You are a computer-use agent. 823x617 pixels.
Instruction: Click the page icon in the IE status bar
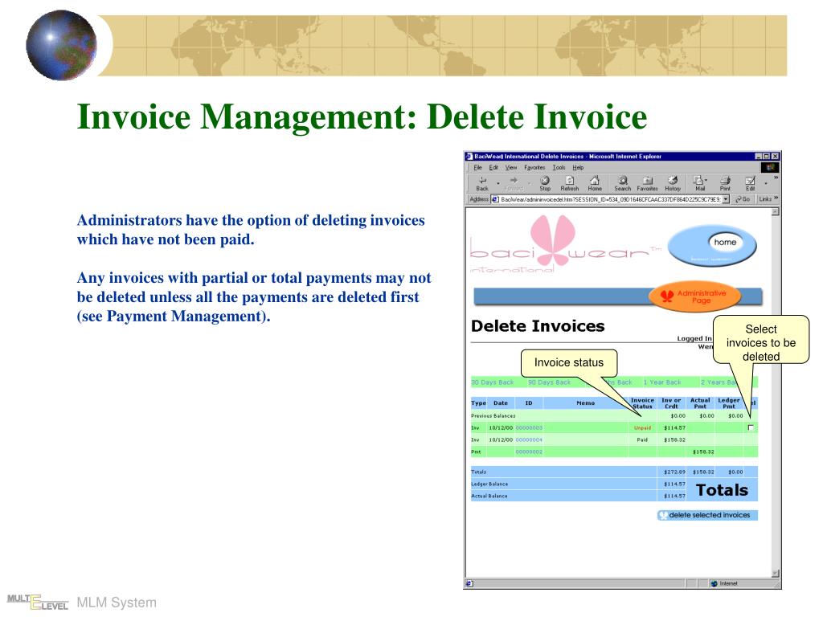coord(469,583)
